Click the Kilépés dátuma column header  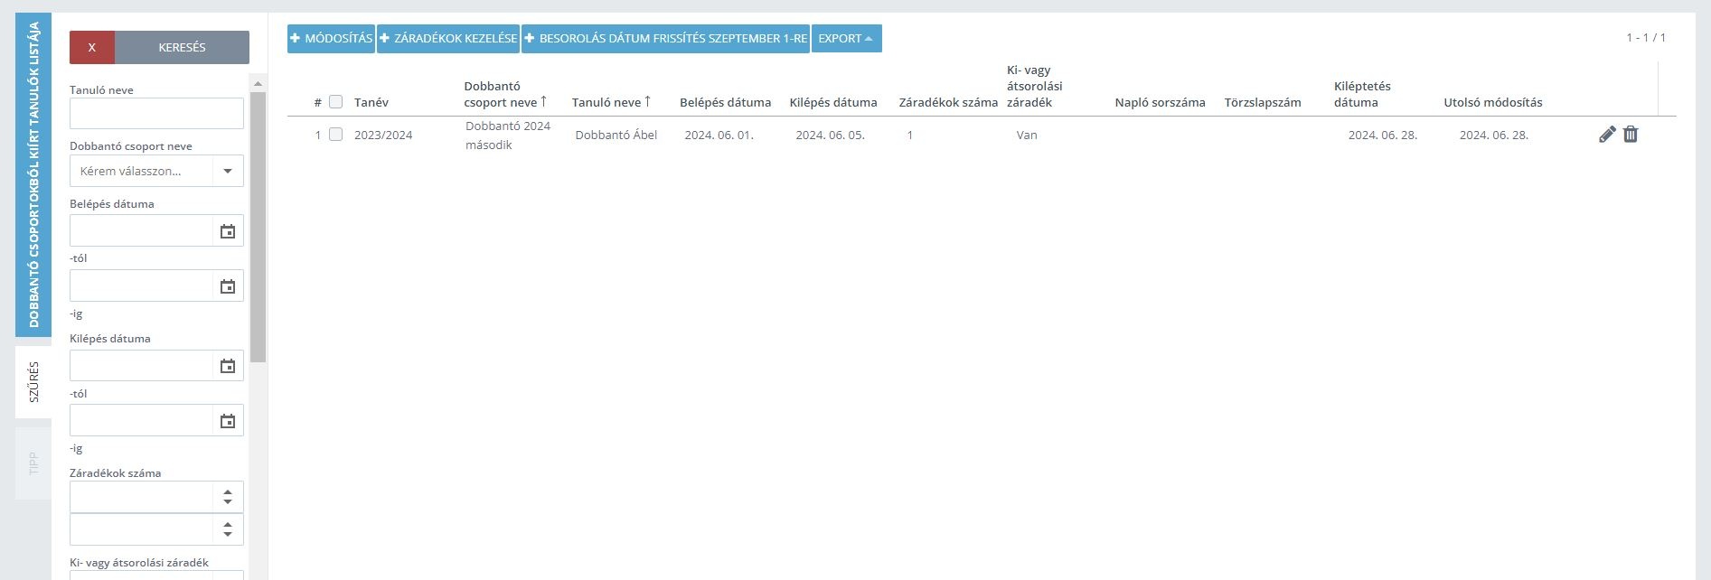click(833, 102)
